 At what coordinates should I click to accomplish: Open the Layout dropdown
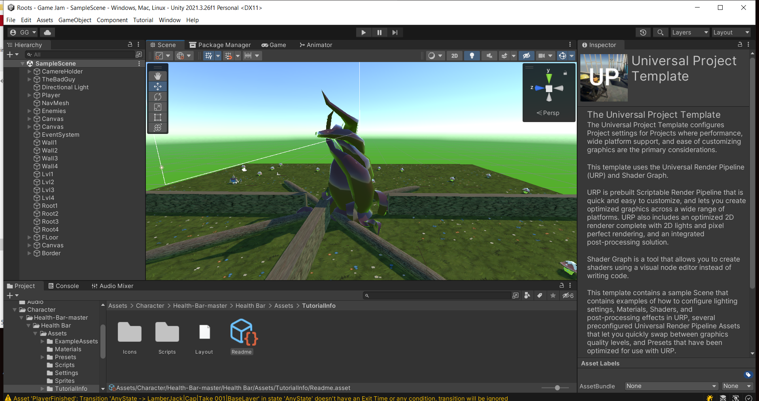tap(731, 32)
